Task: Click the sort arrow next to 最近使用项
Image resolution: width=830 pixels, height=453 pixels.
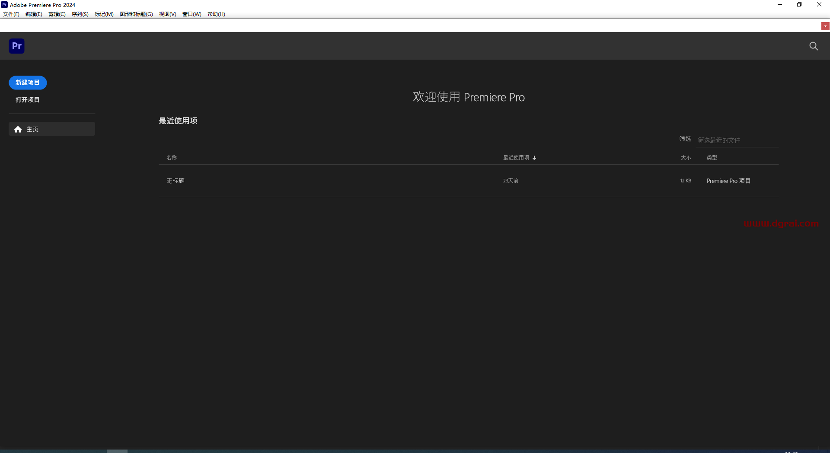Action: click(x=534, y=158)
